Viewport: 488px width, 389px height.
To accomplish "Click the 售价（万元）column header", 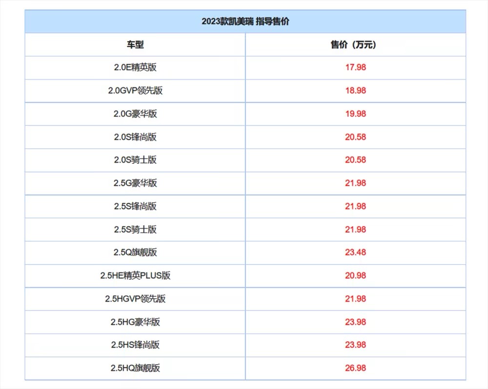I will point(355,45).
